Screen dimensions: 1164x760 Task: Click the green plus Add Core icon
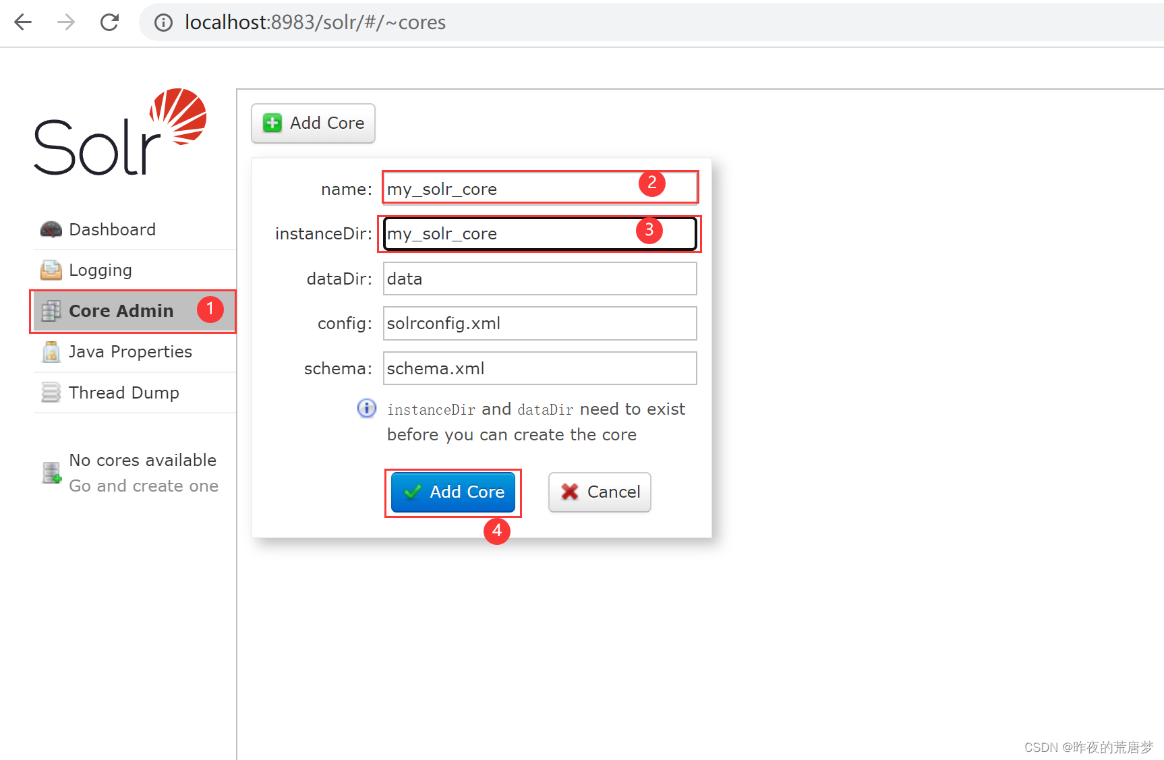272,123
